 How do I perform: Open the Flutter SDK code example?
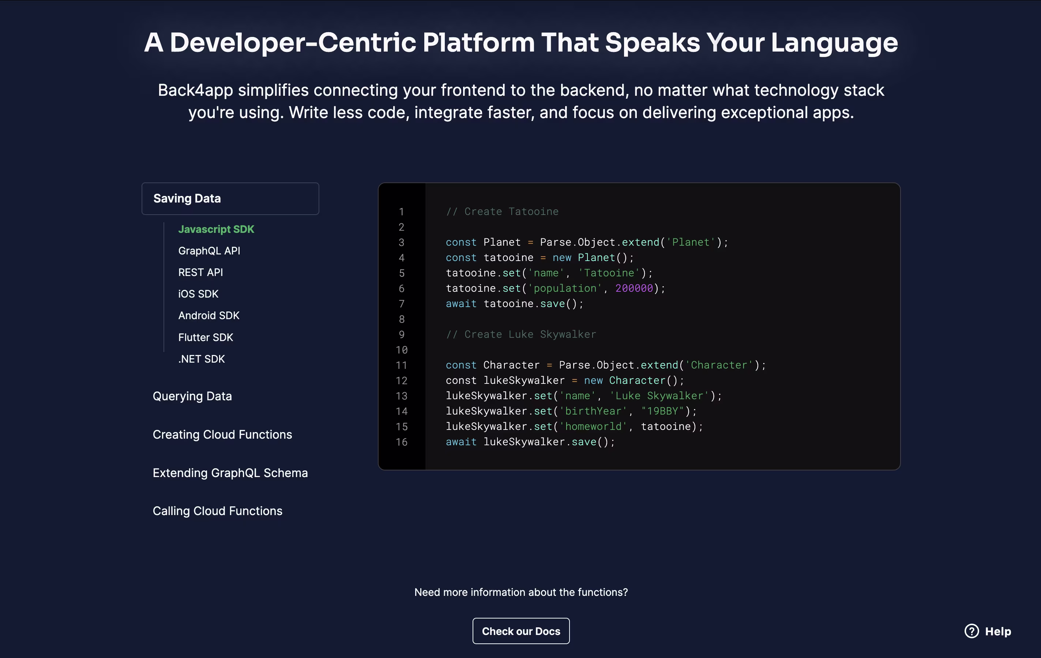(x=205, y=337)
